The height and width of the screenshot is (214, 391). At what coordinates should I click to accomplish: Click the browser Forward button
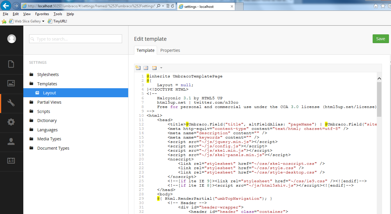16,6
